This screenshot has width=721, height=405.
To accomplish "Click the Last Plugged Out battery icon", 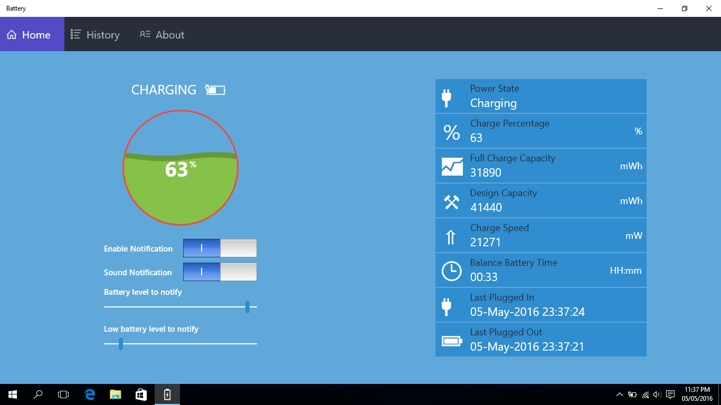I will 452,341.
